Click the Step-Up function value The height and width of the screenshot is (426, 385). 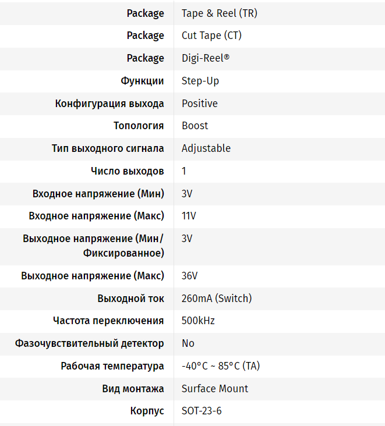[x=200, y=81]
